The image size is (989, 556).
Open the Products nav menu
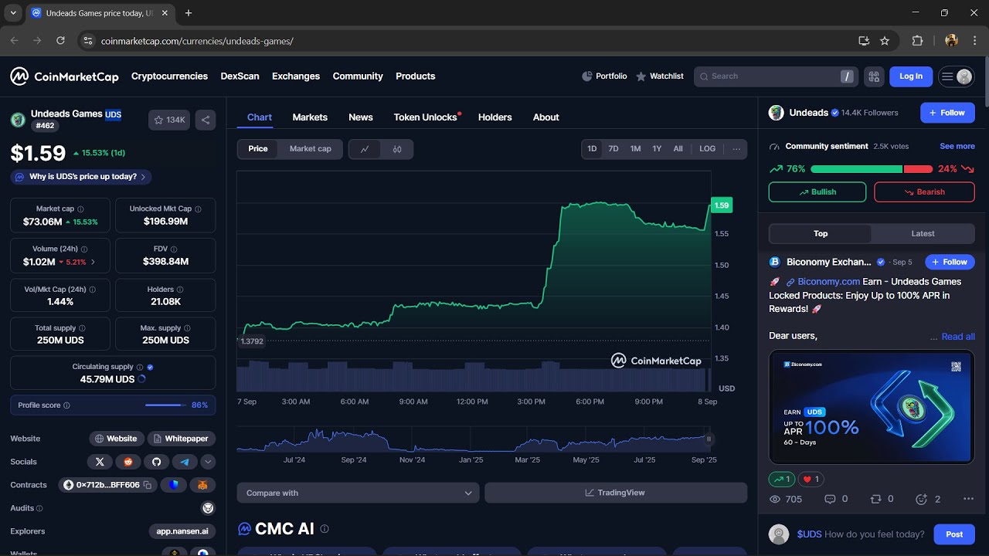tap(416, 76)
